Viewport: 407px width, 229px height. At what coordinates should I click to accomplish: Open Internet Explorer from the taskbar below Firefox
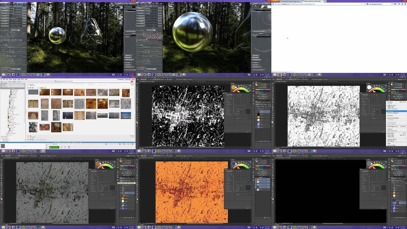(310, 75)
